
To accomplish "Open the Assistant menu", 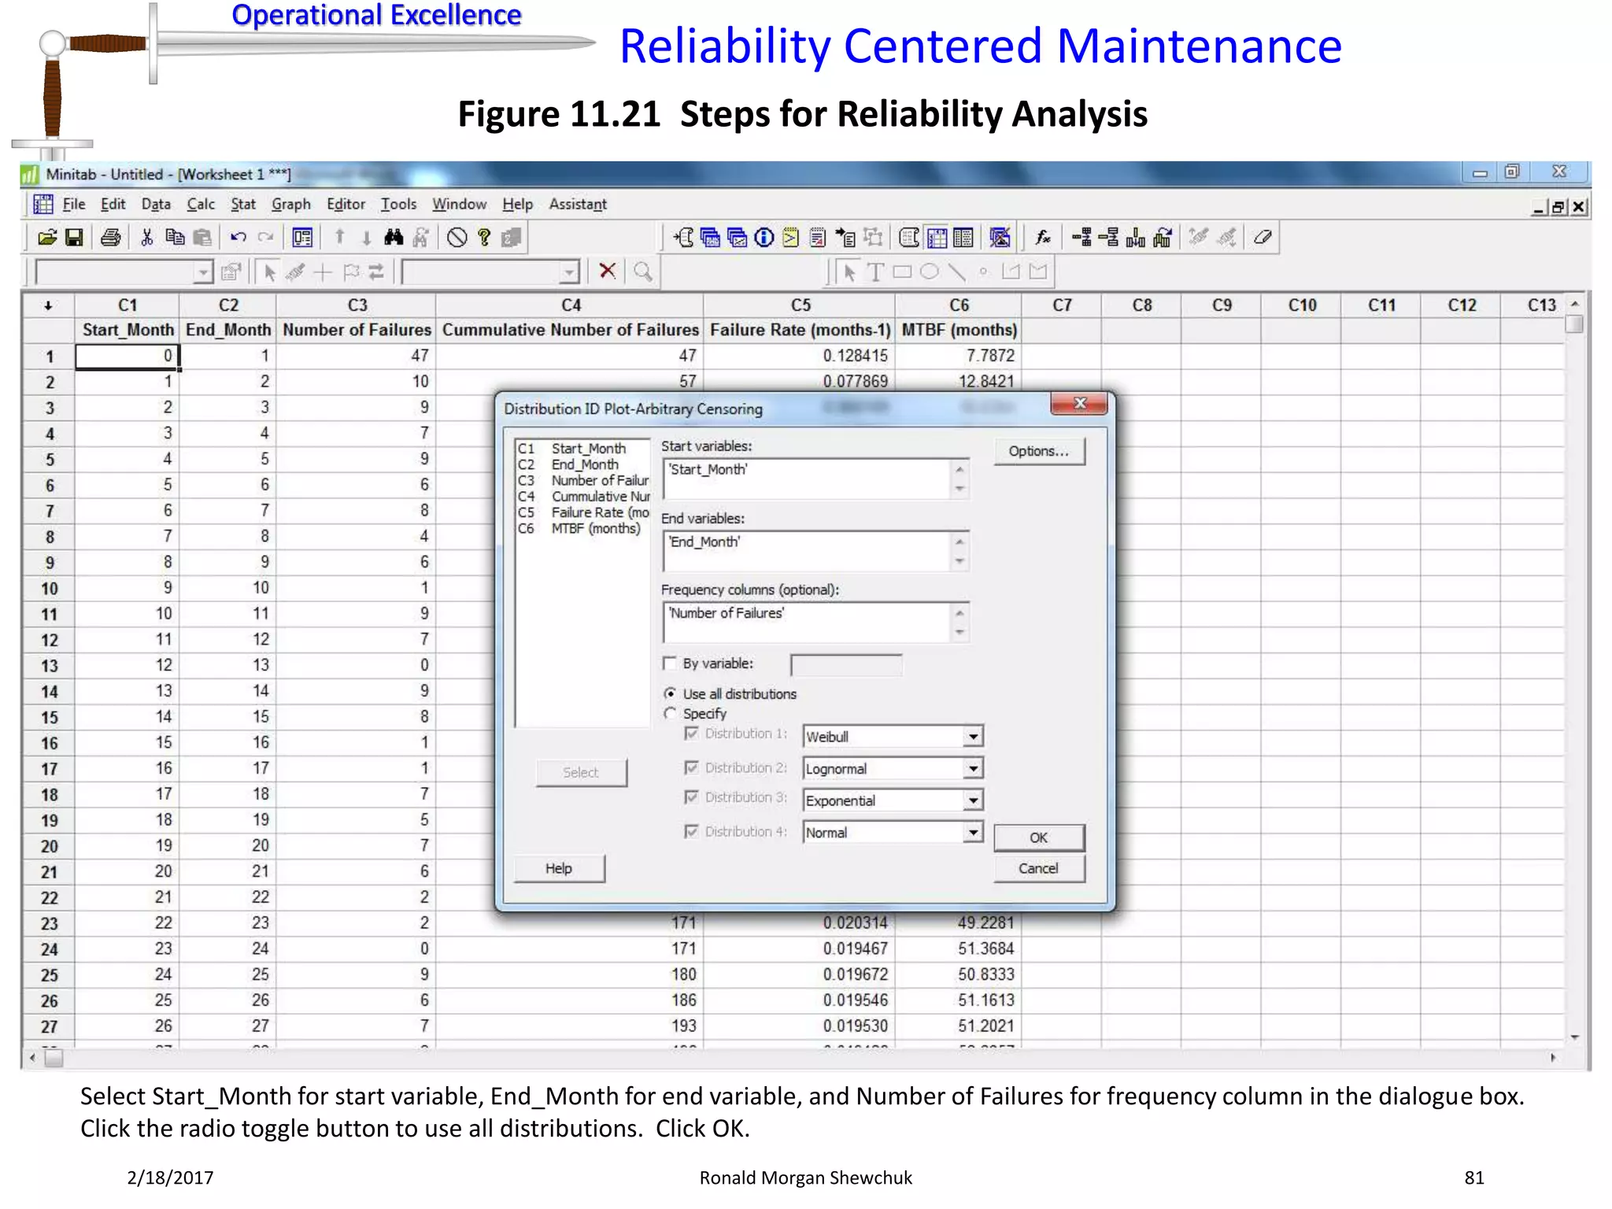I will [x=578, y=205].
